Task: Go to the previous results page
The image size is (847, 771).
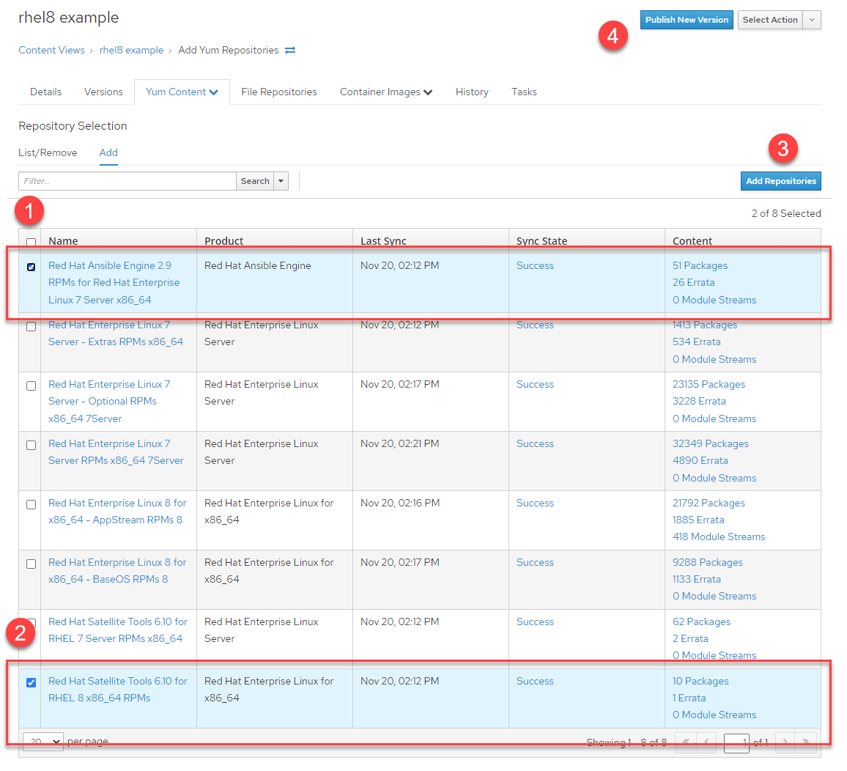Action: click(706, 742)
